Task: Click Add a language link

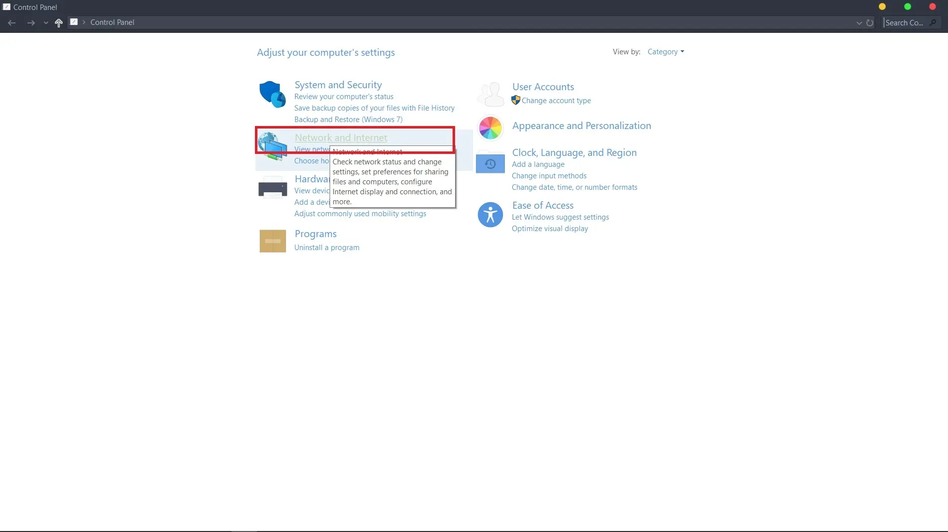Action: click(538, 164)
